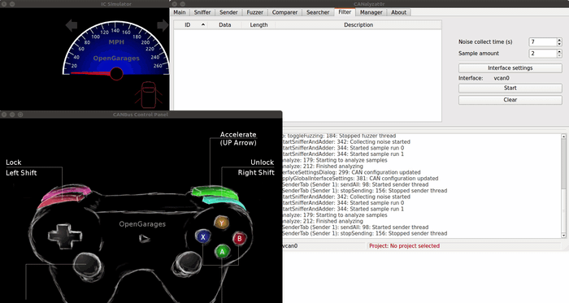This screenshot has height=303, width=569.
Task: Open the Sniffer tab
Action: coord(202,12)
